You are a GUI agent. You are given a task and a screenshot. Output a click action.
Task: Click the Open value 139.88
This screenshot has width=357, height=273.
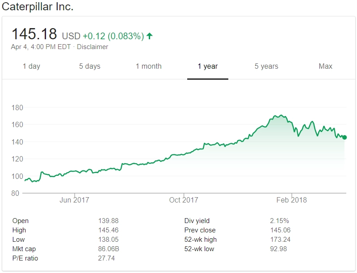[x=109, y=221]
